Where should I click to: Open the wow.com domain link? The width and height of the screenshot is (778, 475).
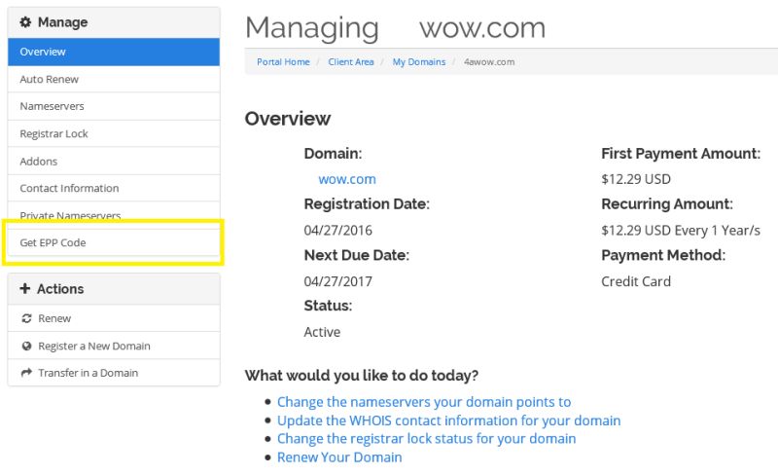tap(347, 179)
